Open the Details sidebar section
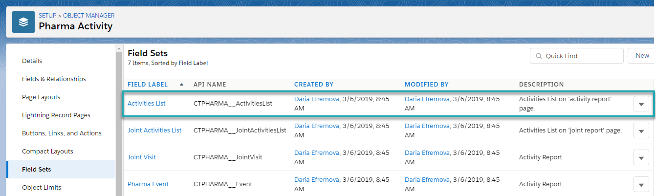 coord(32,61)
